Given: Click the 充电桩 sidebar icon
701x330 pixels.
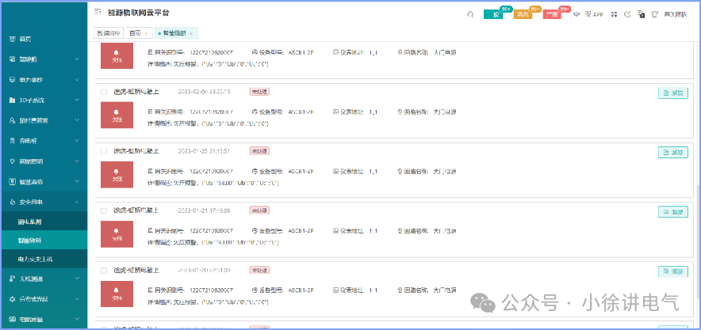Looking at the screenshot, I should coord(13,141).
